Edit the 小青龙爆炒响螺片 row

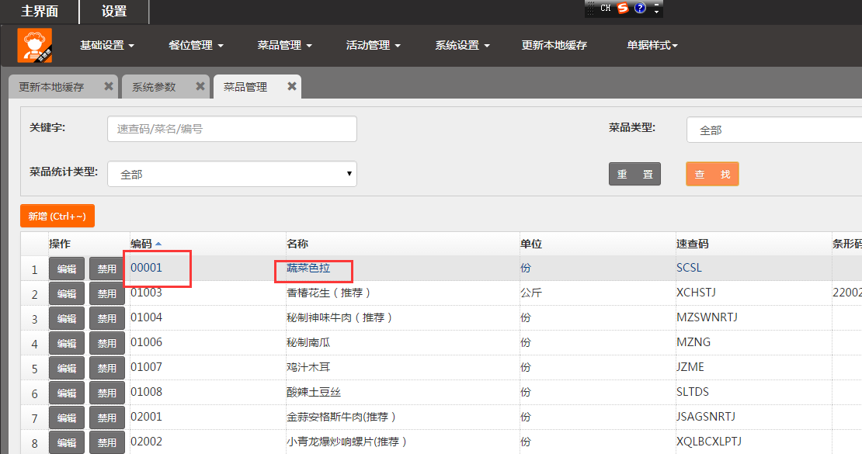[67, 442]
